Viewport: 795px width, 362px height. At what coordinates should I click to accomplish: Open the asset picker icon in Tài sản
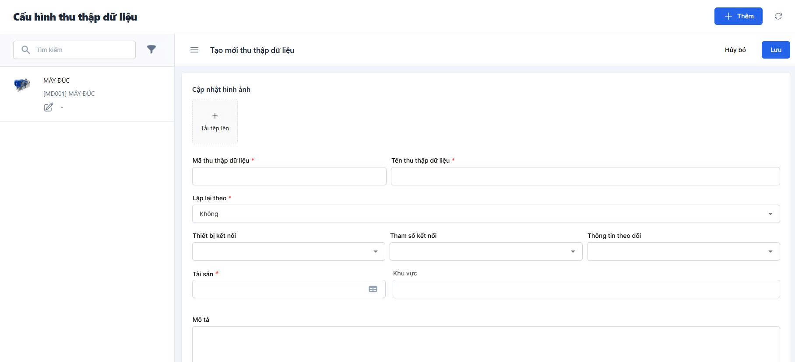[x=373, y=289]
